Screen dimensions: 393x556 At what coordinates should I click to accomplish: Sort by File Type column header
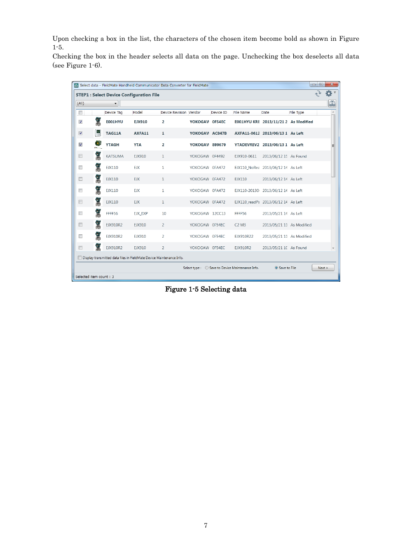click(297, 112)
